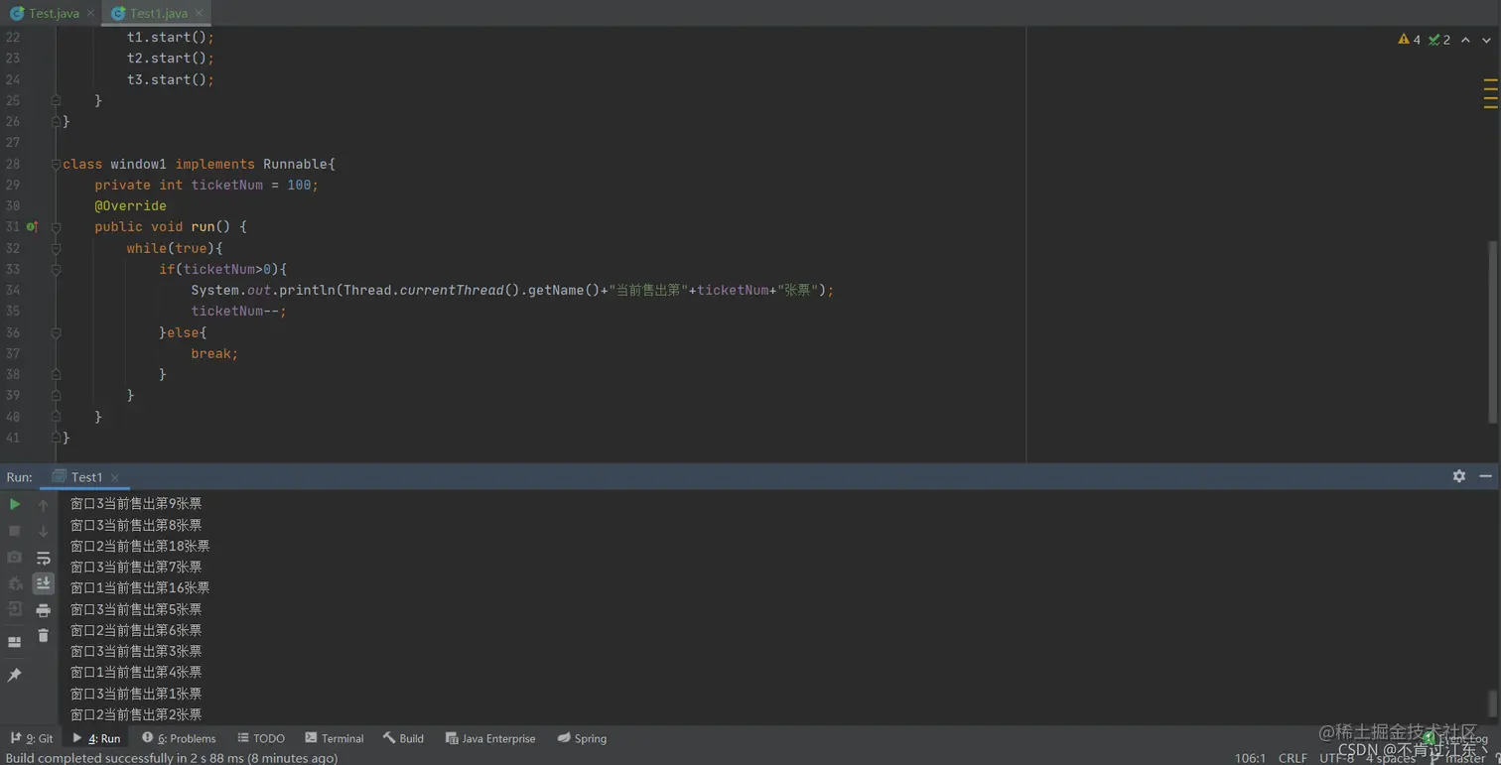Rerun Test1 with the green play icon
Viewport: 1501px width, 765px height.
15,504
